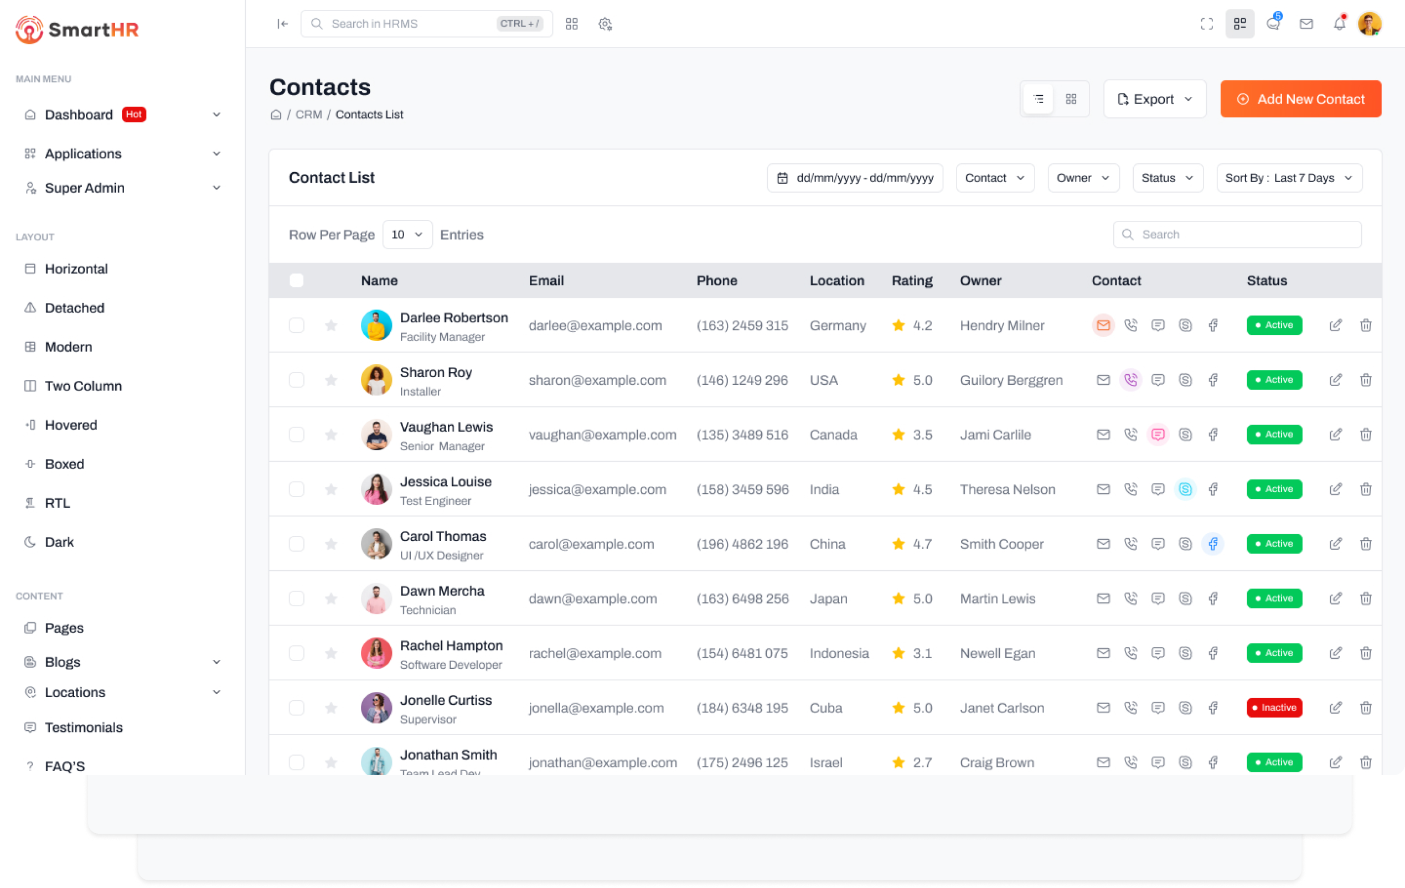This screenshot has height=888, width=1405.
Task: Click the Add New Contact button
Action: pyautogui.click(x=1300, y=99)
